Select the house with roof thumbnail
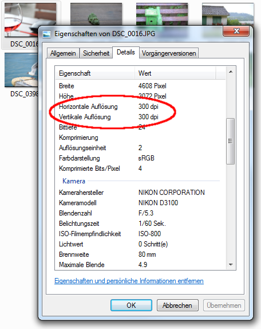 (x=228, y=14)
